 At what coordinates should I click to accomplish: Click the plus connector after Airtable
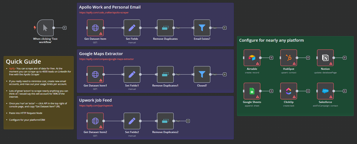271,58
